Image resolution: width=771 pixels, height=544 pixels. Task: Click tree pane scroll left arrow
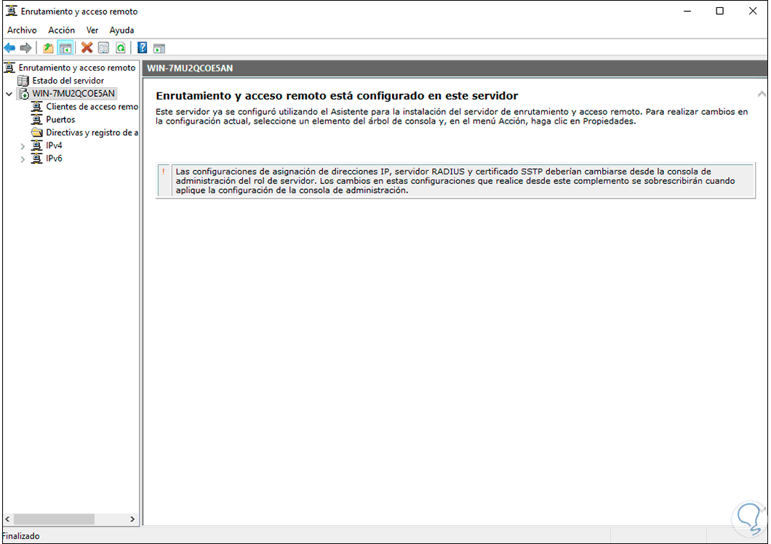7,519
